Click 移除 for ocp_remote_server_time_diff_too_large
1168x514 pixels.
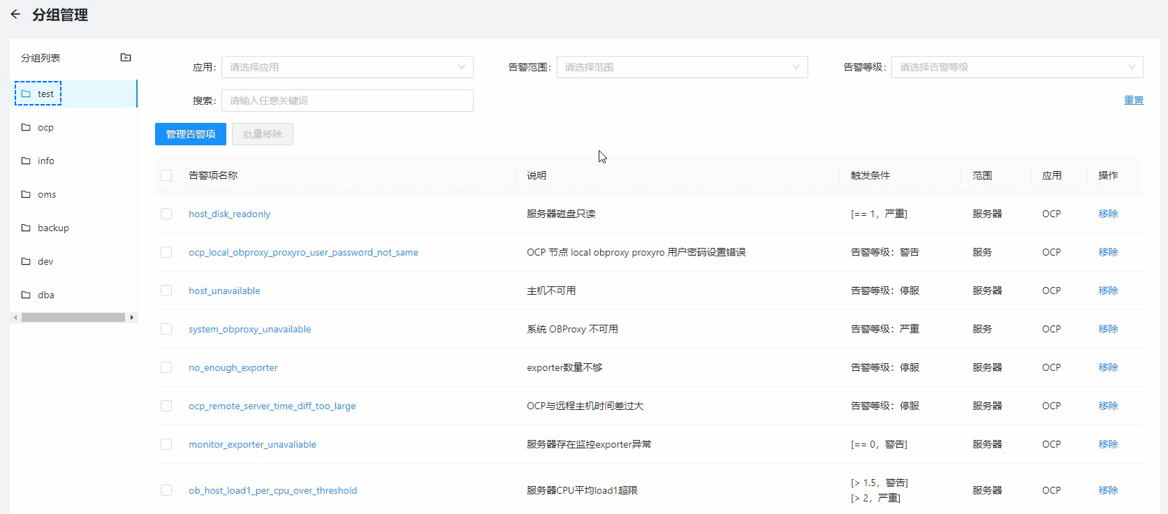coord(1108,406)
